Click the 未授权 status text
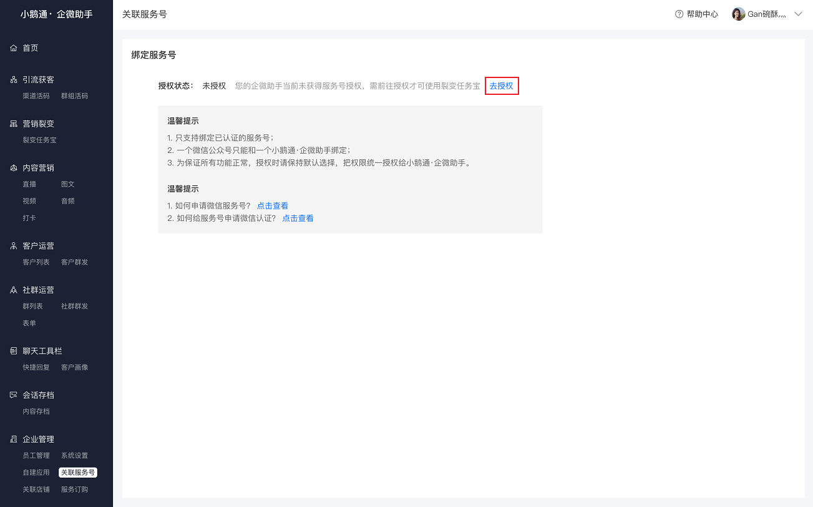The width and height of the screenshot is (813, 507). [x=214, y=86]
